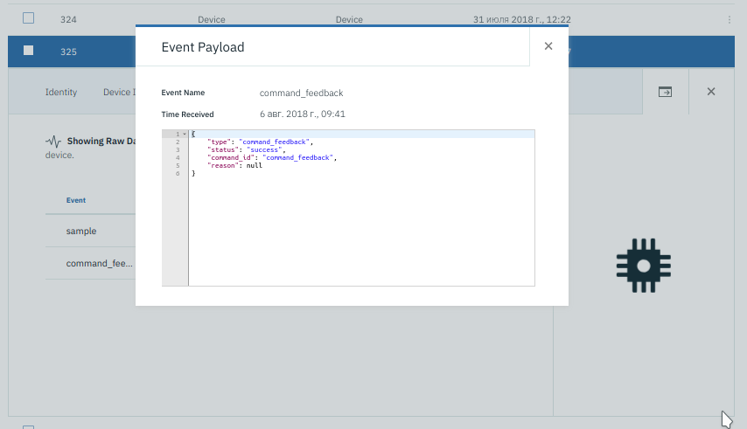Click the "reason": null JSON line
Screen dimensions: 747x429
pos(234,165)
